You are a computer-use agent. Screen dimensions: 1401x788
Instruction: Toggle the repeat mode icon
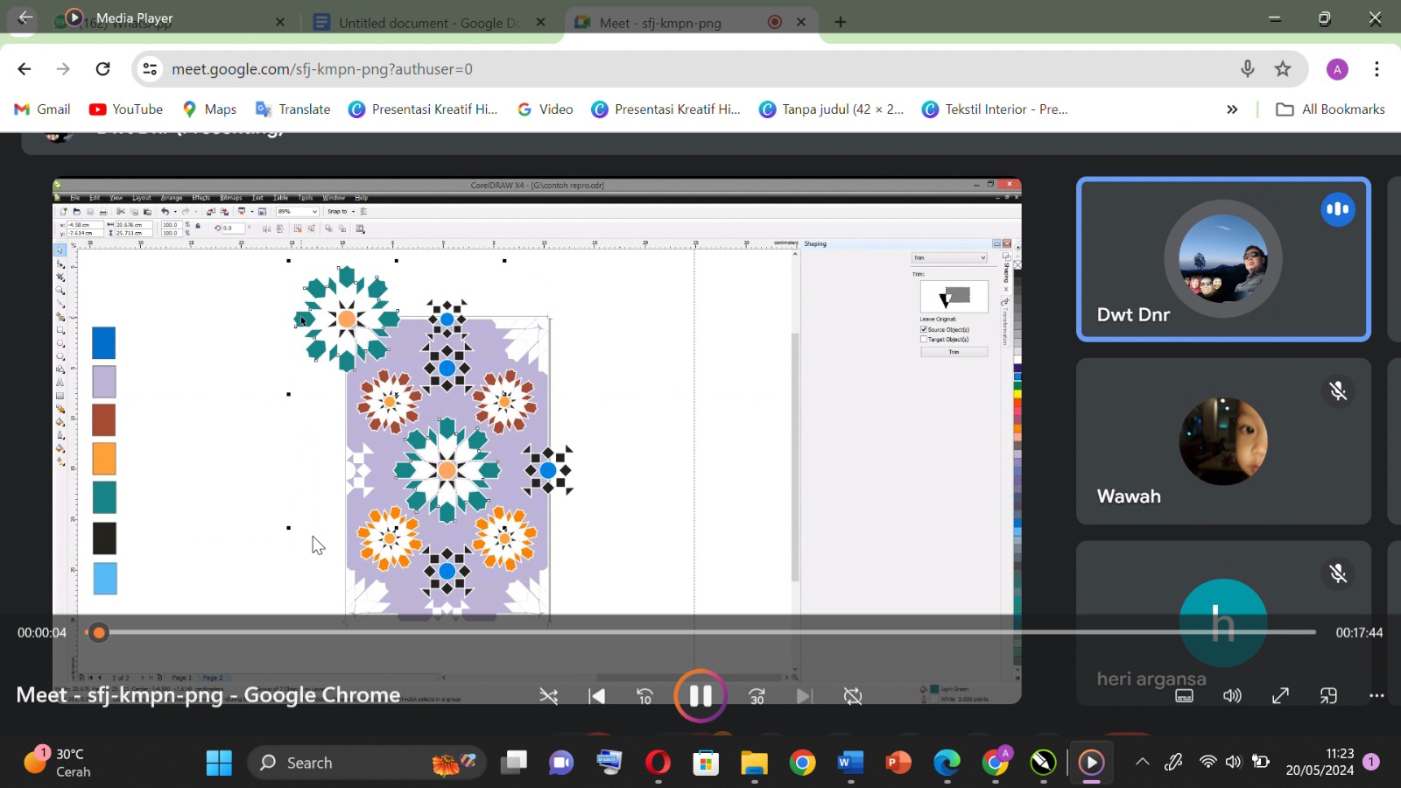tap(853, 696)
